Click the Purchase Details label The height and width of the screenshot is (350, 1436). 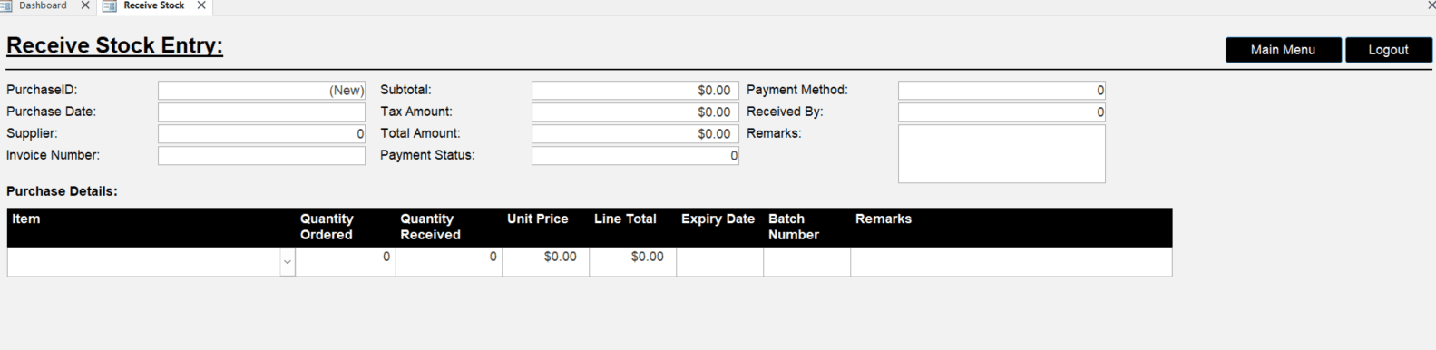(62, 191)
